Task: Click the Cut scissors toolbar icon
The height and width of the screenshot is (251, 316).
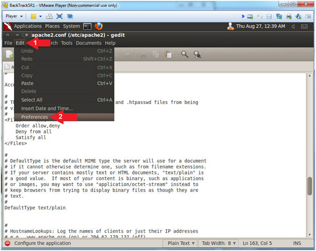Action: pos(144,55)
